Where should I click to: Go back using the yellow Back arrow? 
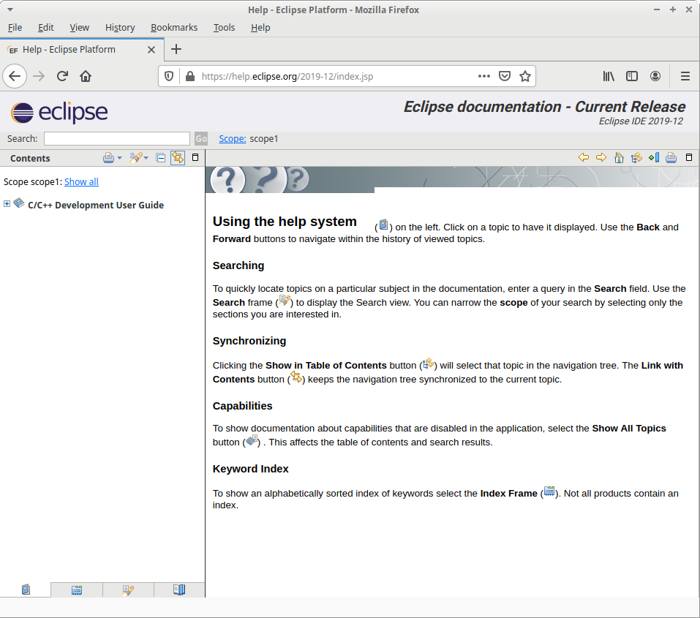(584, 157)
